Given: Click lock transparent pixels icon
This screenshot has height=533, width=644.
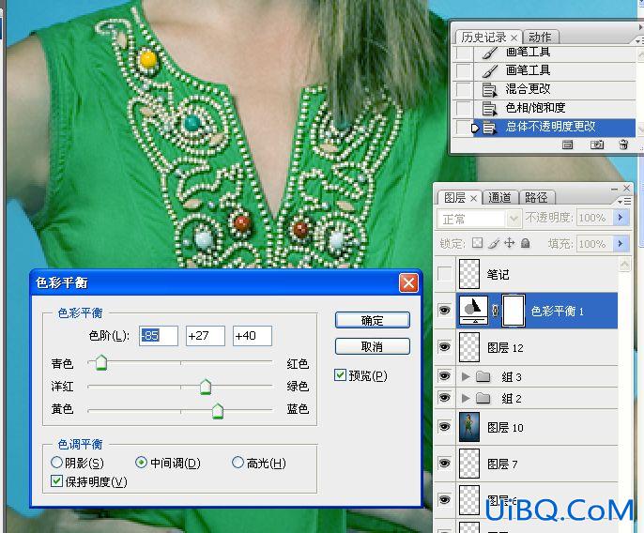Looking at the screenshot, I should 477,243.
